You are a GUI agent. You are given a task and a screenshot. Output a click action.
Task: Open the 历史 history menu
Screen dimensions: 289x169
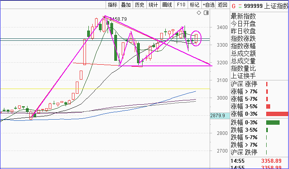click(x=139, y=5)
